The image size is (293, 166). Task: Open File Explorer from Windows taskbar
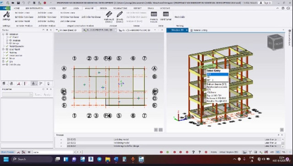click(108, 159)
